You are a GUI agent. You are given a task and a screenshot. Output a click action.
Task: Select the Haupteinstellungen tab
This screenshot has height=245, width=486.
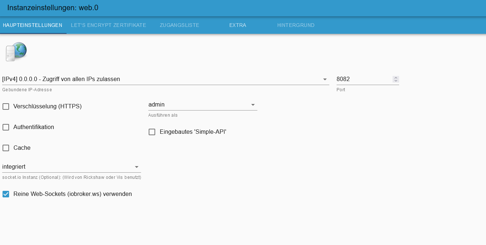point(32,25)
